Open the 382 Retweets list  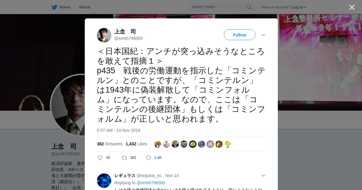(x=110, y=144)
